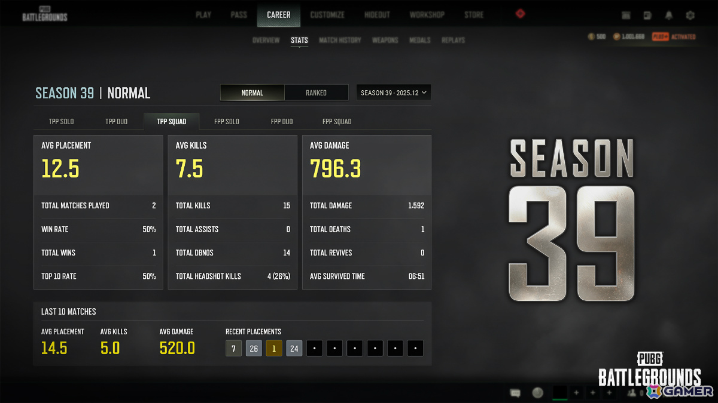The width and height of the screenshot is (718, 403).
Task: Open the news panel icon
Action: 647,15
